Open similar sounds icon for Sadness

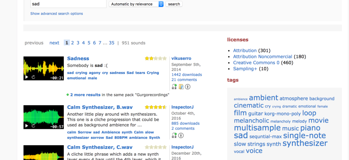[174, 87]
